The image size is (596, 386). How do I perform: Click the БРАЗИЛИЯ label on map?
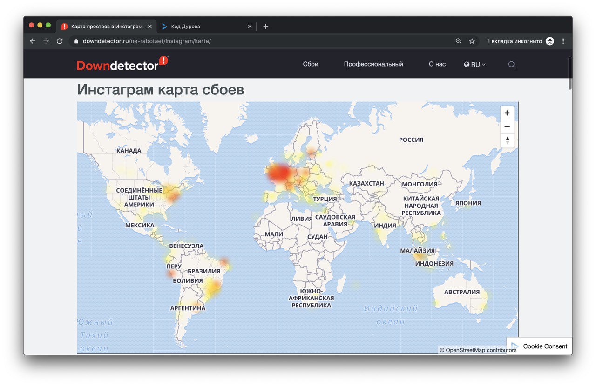(204, 271)
